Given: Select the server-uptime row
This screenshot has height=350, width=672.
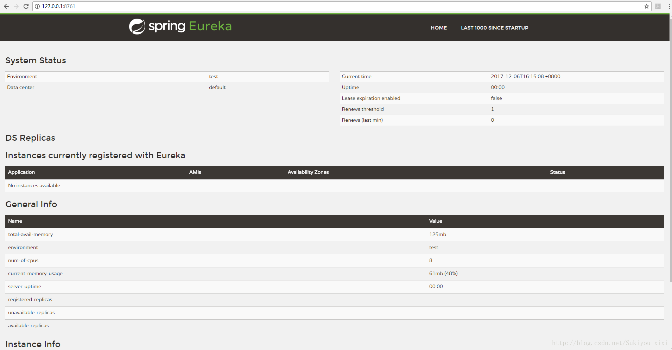Looking at the screenshot, I should click(x=335, y=287).
